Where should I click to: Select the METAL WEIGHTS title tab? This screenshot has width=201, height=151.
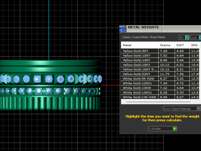click(x=143, y=27)
